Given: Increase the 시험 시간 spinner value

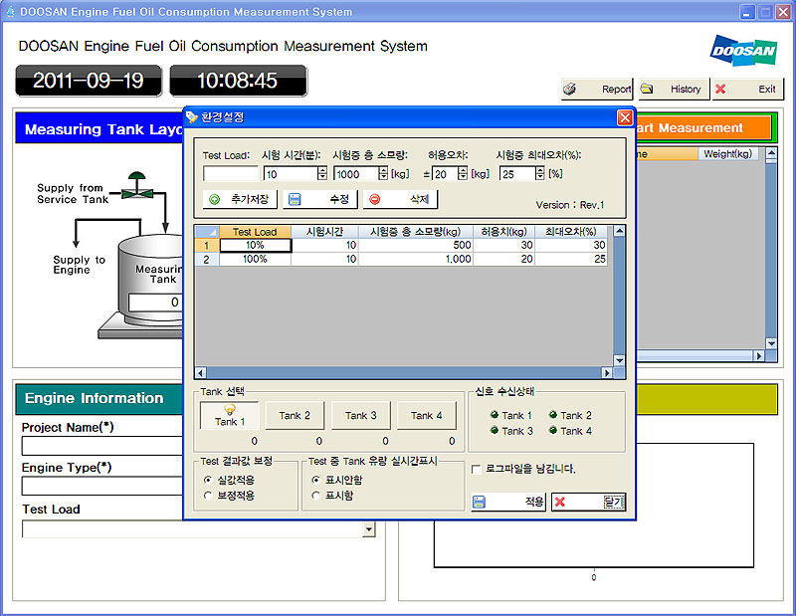Looking at the screenshot, I should (x=321, y=169).
